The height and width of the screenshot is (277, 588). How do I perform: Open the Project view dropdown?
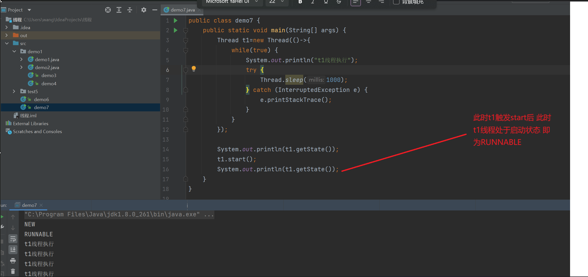point(29,10)
